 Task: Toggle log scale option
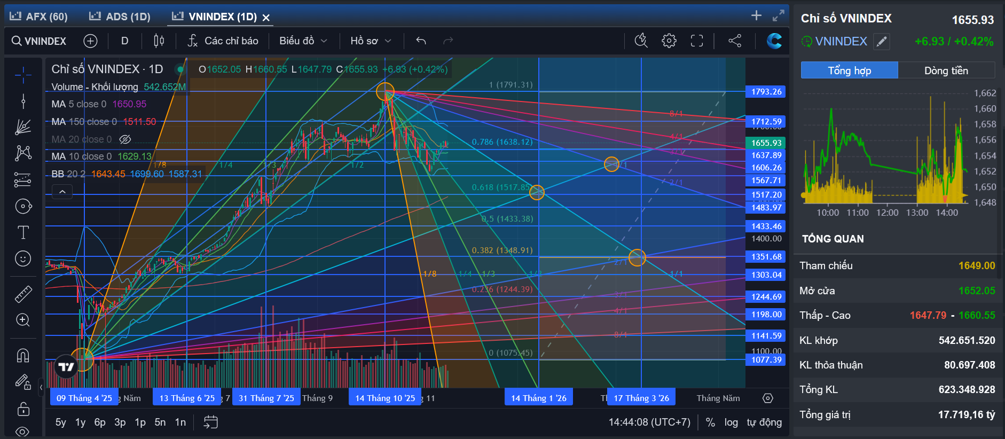tap(731, 422)
